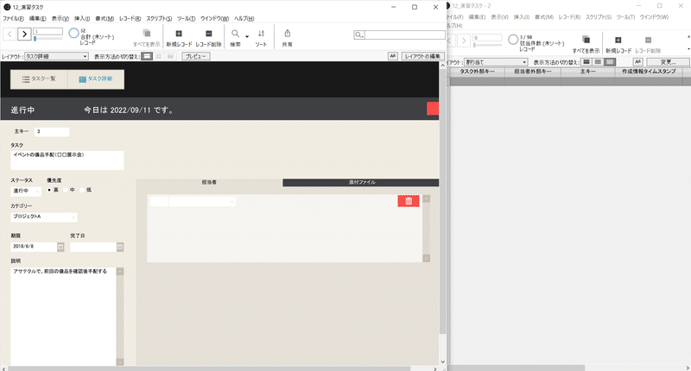Click the プレビュー button
Image resolution: width=691 pixels, height=371 pixels.
(196, 56)
